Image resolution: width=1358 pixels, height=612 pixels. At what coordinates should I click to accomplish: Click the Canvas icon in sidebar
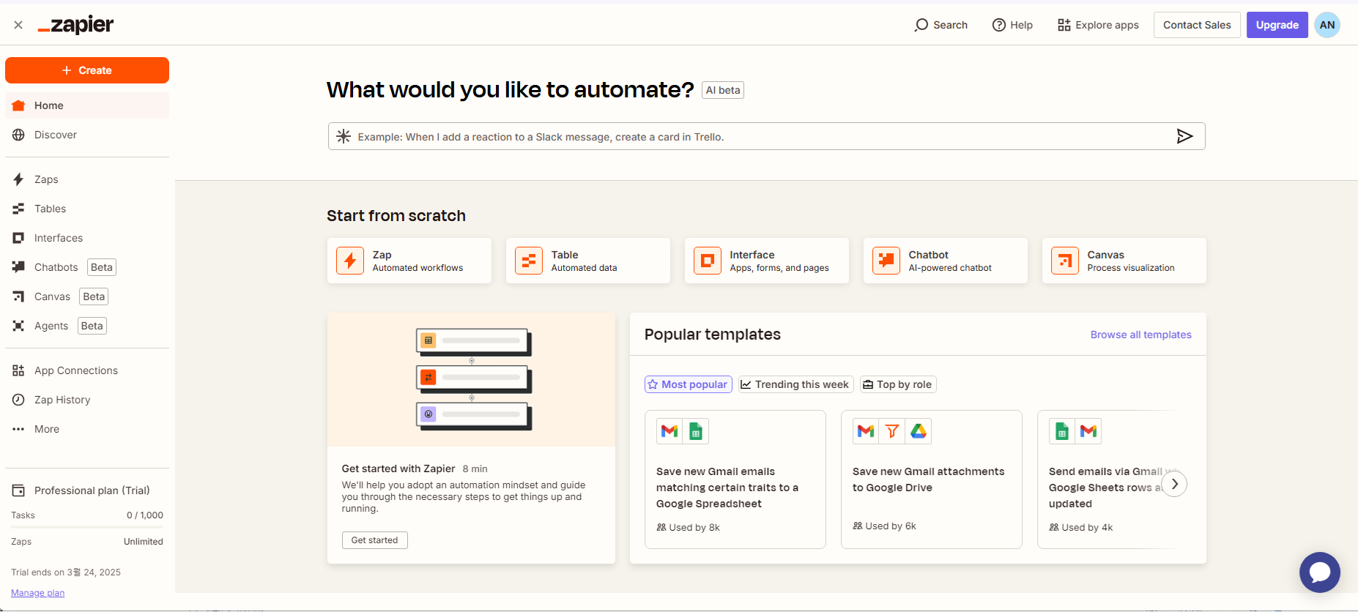click(x=18, y=296)
